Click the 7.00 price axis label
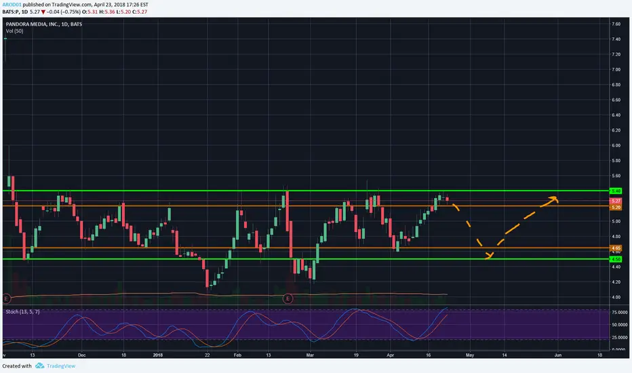632x373 pixels. point(616,70)
